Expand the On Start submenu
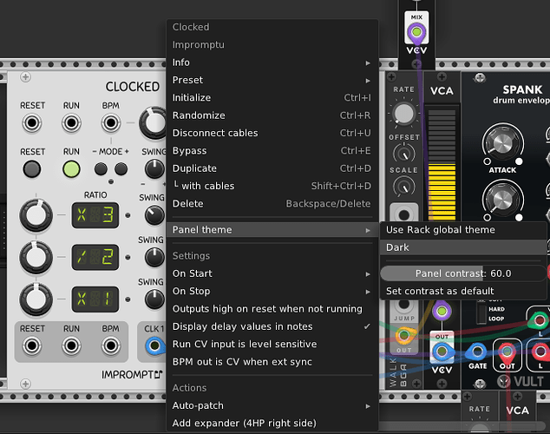Image resolution: width=550 pixels, height=434 pixels. coord(272,273)
